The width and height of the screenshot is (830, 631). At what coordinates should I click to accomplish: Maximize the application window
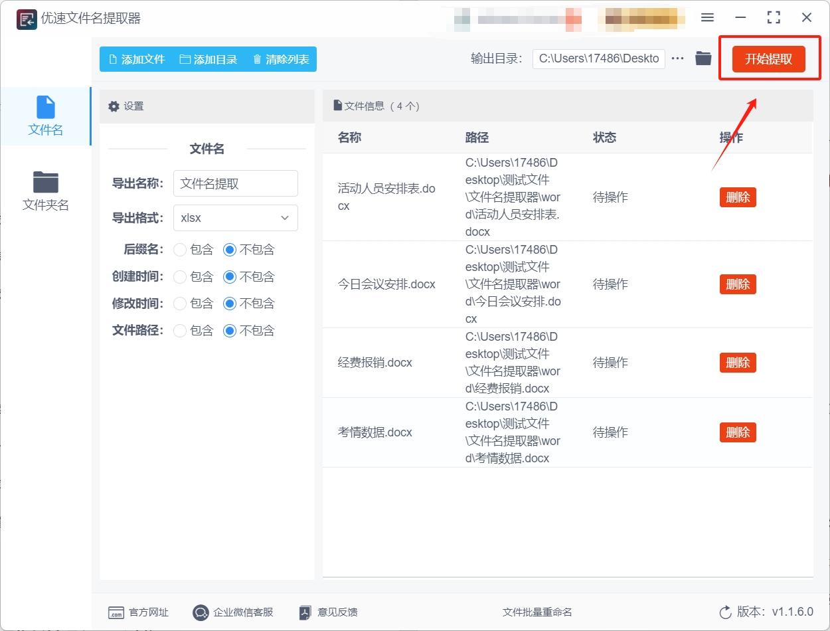[x=774, y=18]
